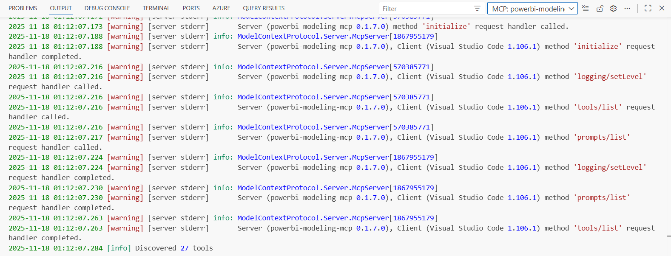Select the OUTPUT tab
Image resolution: width=671 pixels, height=256 pixels.
point(61,8)
